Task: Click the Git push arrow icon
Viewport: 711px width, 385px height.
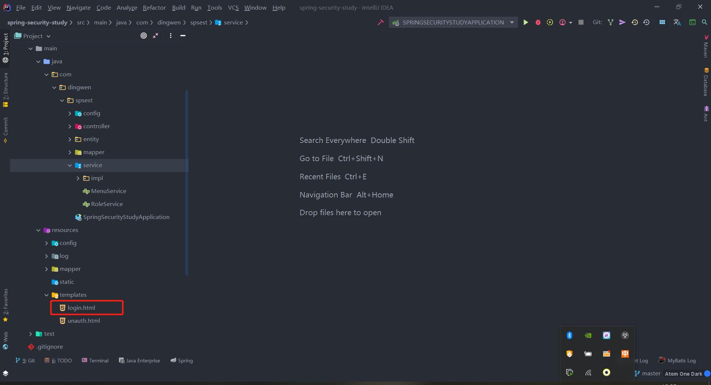Action: click(622, 23)
